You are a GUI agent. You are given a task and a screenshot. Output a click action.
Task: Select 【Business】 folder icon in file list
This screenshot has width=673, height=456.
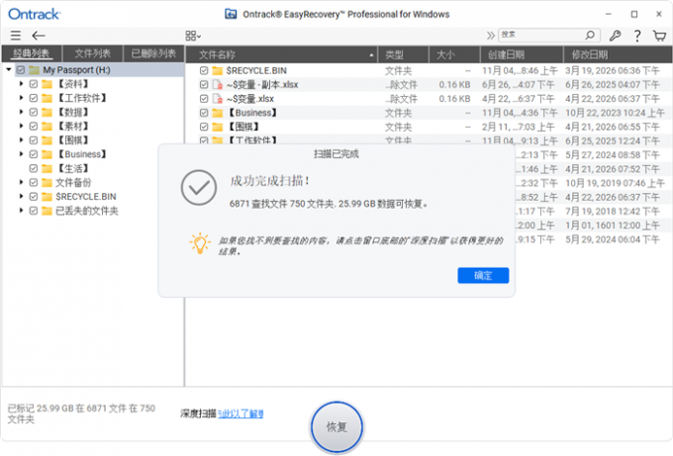[x=218, y=113]
